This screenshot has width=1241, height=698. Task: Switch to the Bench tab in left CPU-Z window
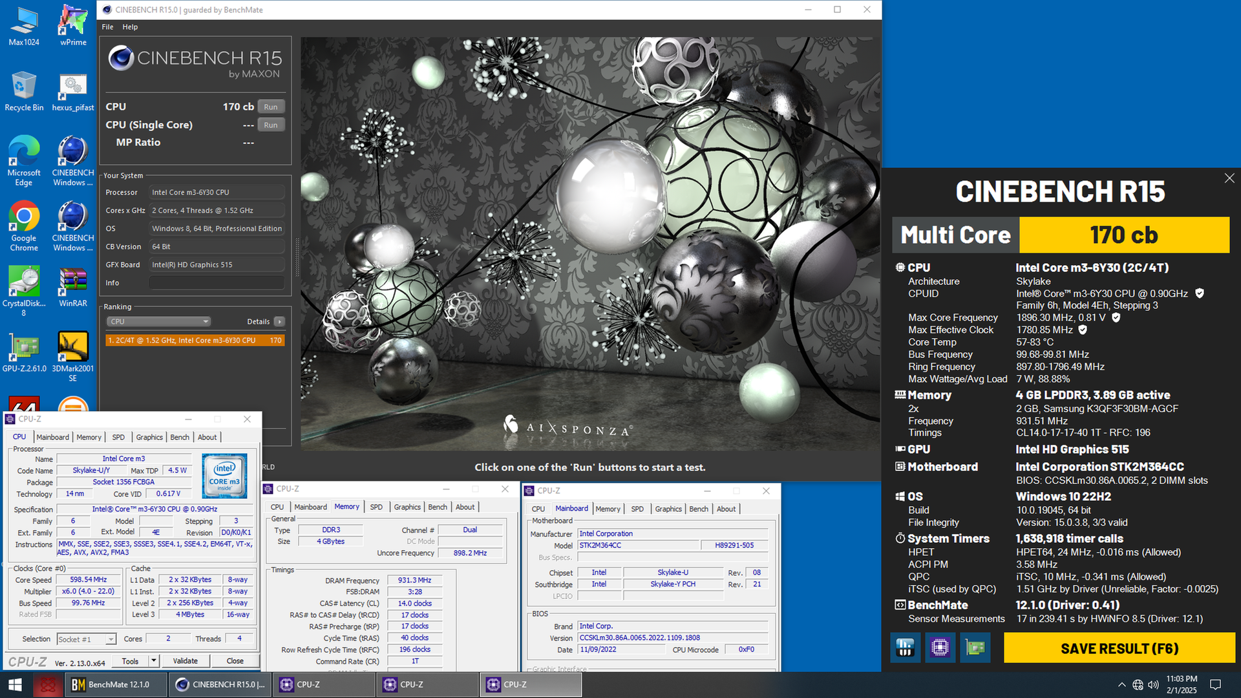[x=180, y=438]
